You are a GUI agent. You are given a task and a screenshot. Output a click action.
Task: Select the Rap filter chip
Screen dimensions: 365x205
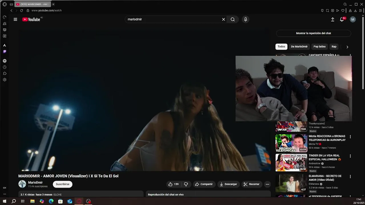334,47
